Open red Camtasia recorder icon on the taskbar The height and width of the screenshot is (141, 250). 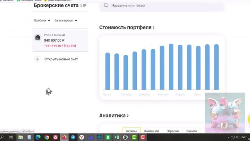click(143, 137)
